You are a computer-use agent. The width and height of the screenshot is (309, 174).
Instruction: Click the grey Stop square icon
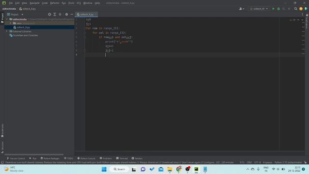(289, 9)
